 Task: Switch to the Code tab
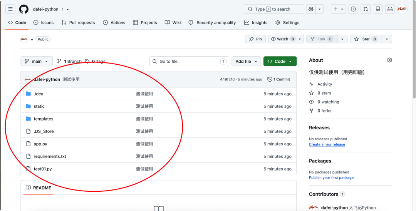(x=17, y=23)
